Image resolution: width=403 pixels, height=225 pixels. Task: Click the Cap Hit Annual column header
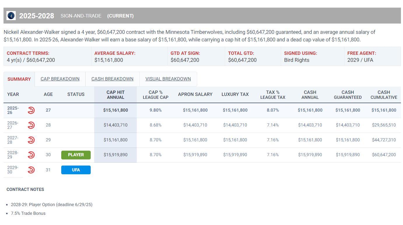[x=115, y=95]
